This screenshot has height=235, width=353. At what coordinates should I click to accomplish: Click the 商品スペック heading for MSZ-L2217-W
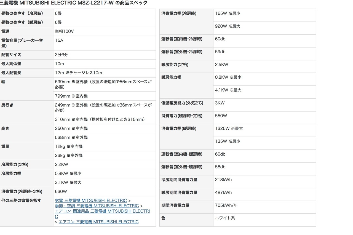74,3
